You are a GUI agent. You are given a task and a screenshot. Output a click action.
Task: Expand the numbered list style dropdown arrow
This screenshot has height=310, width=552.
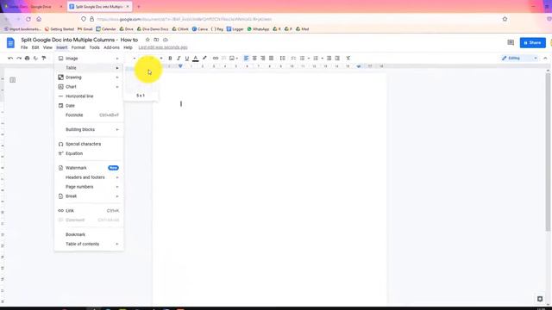322,58
